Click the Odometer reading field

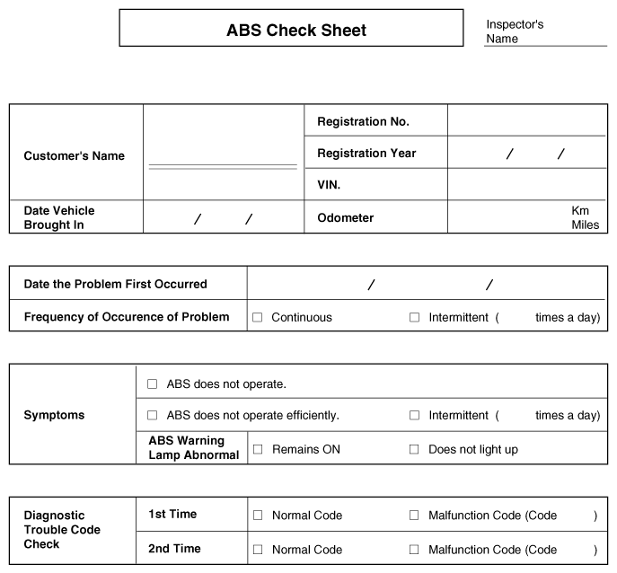[527, 216]
